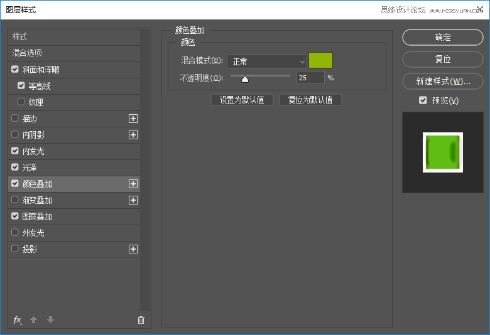This screenshot has width=490, height=335.
Task: Uncheck 等高线 checkbox
Action: click(x=21, y=85)
